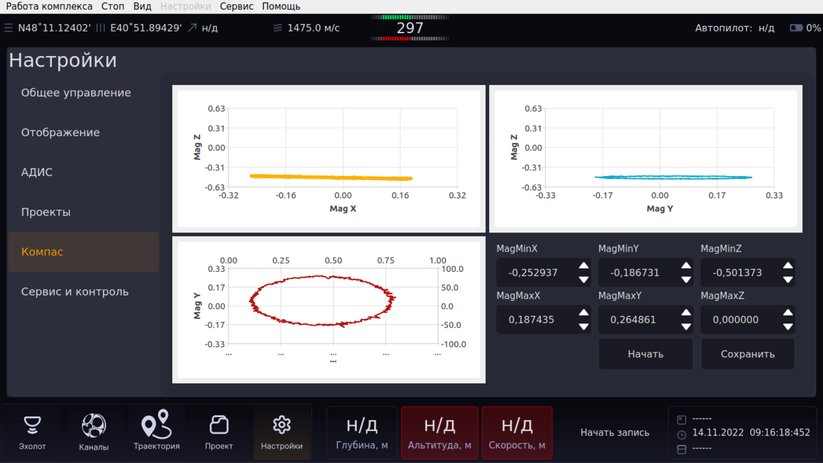Click the Начать calibration button
Screen dimensions: 823x463
(x=645, y=354)
